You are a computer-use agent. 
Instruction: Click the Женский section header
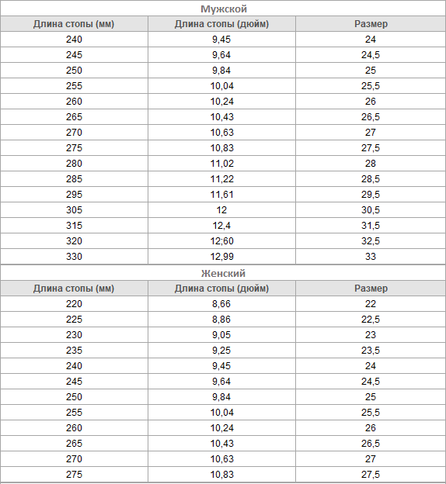(x=223, y=273)
